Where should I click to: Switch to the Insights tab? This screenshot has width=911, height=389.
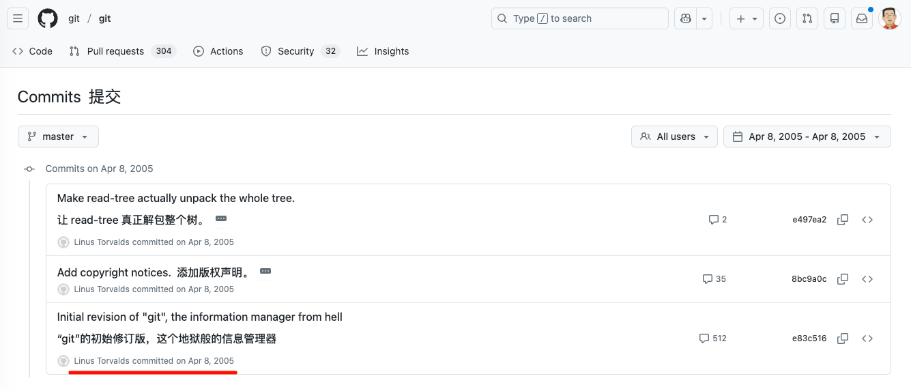(x=383, y=51)
